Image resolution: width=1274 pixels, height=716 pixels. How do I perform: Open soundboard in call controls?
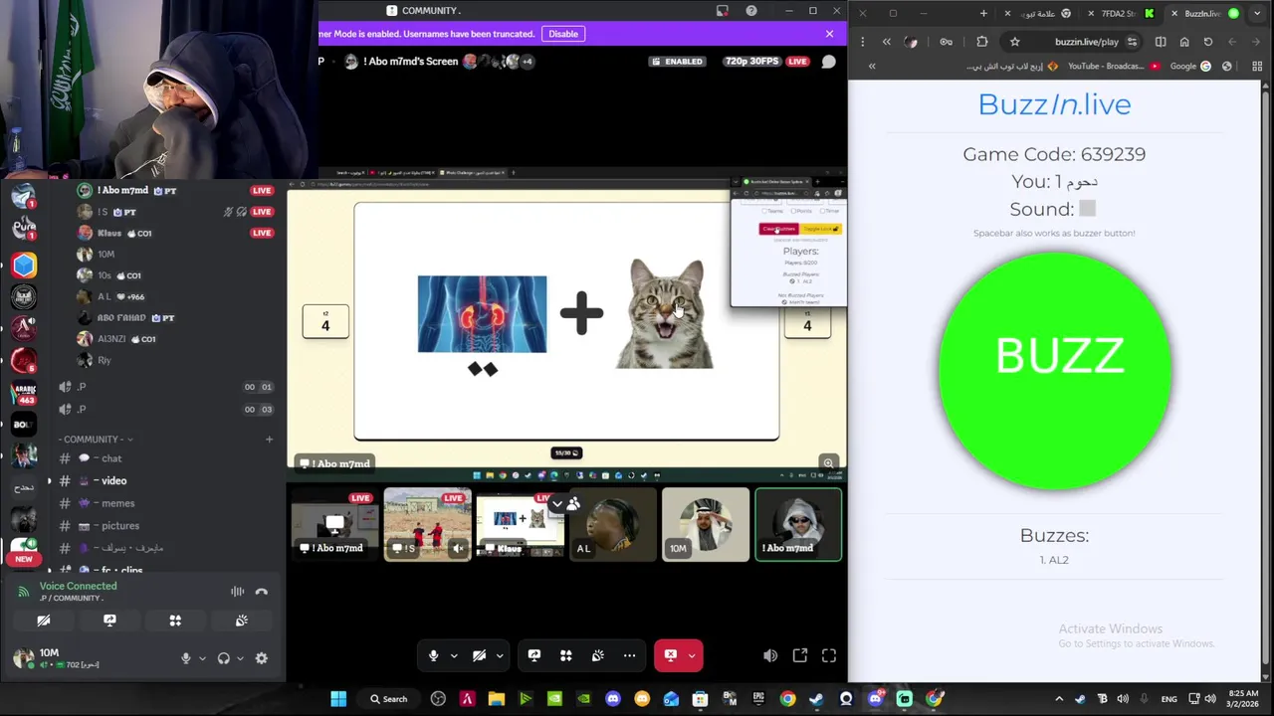(x=598, y=655)
